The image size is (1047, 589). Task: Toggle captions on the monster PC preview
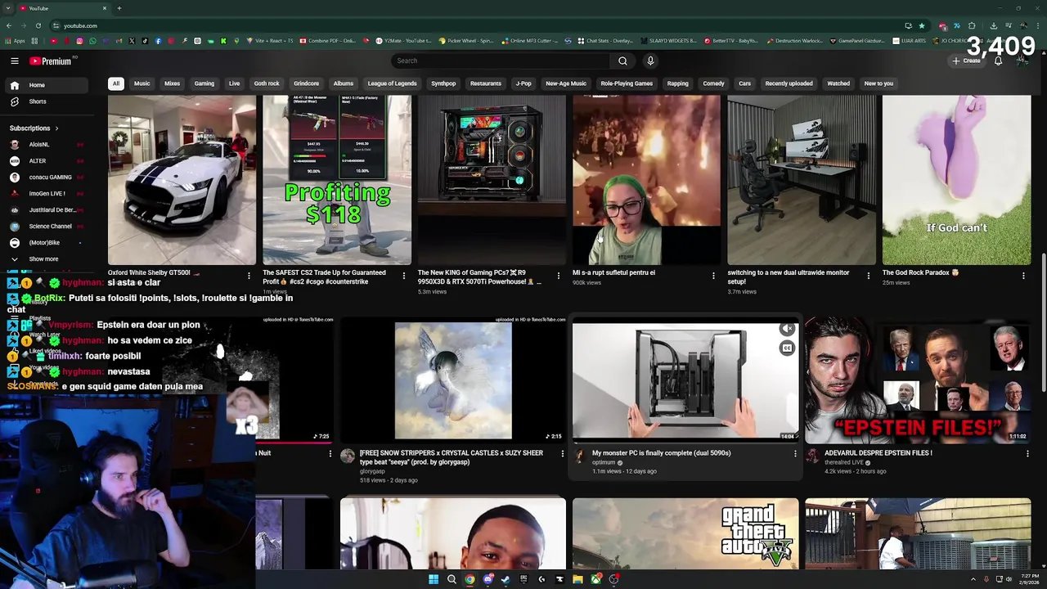pyautogui.click(x=787, y=348)
